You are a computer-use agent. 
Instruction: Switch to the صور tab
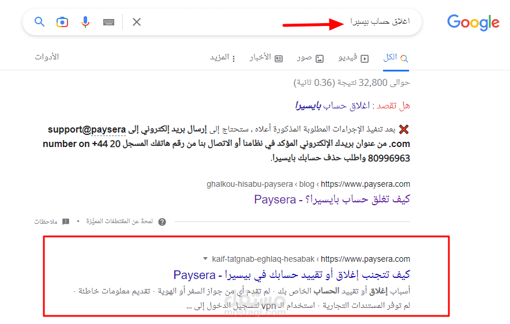click(310, 58)
